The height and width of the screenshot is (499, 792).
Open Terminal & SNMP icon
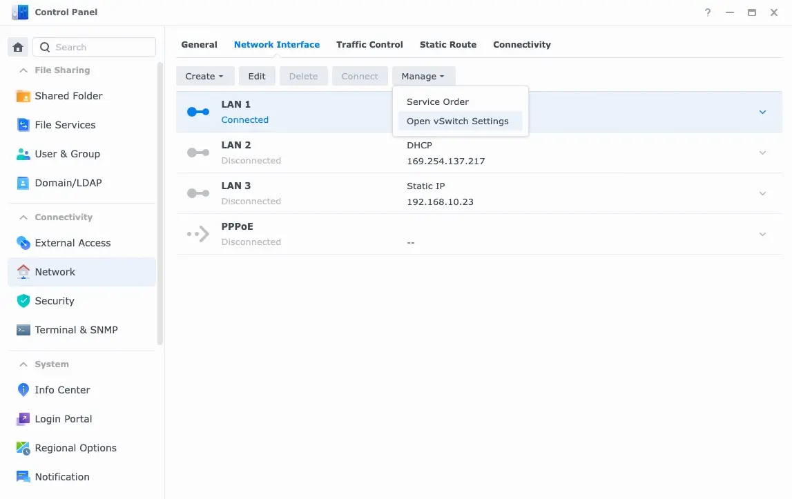click(x=23, y=330)
